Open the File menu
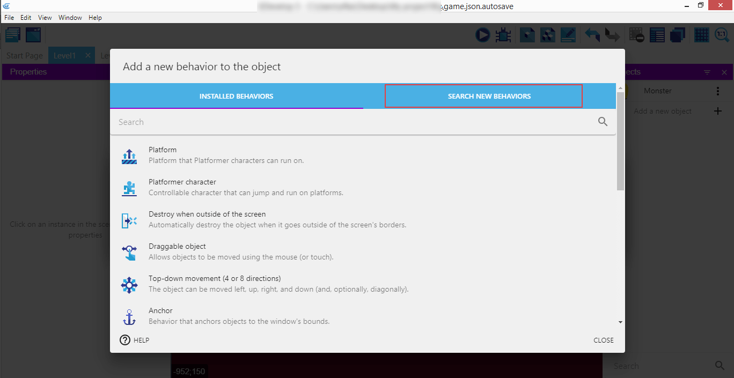The height and width of the screenshot is (378, 734). tap(9, 18)
